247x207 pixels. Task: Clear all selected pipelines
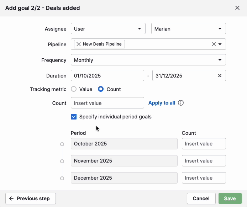tap(214, 44)
